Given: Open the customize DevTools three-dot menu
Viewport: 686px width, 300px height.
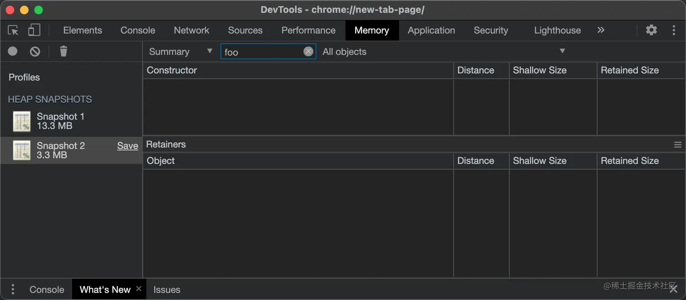Looking at the screenshot, I should coord(674,30).
